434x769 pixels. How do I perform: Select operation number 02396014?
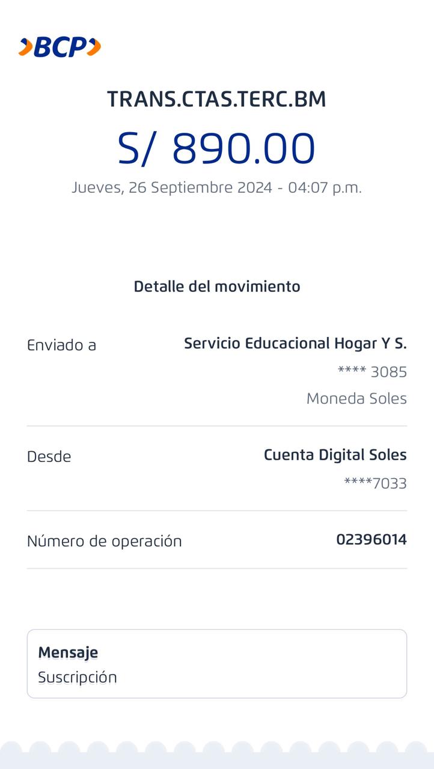coord(371,540)
